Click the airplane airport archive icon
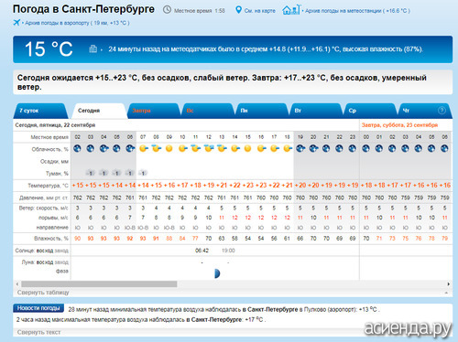This screenshot has height=342, width=458. (x=16, y=22)
